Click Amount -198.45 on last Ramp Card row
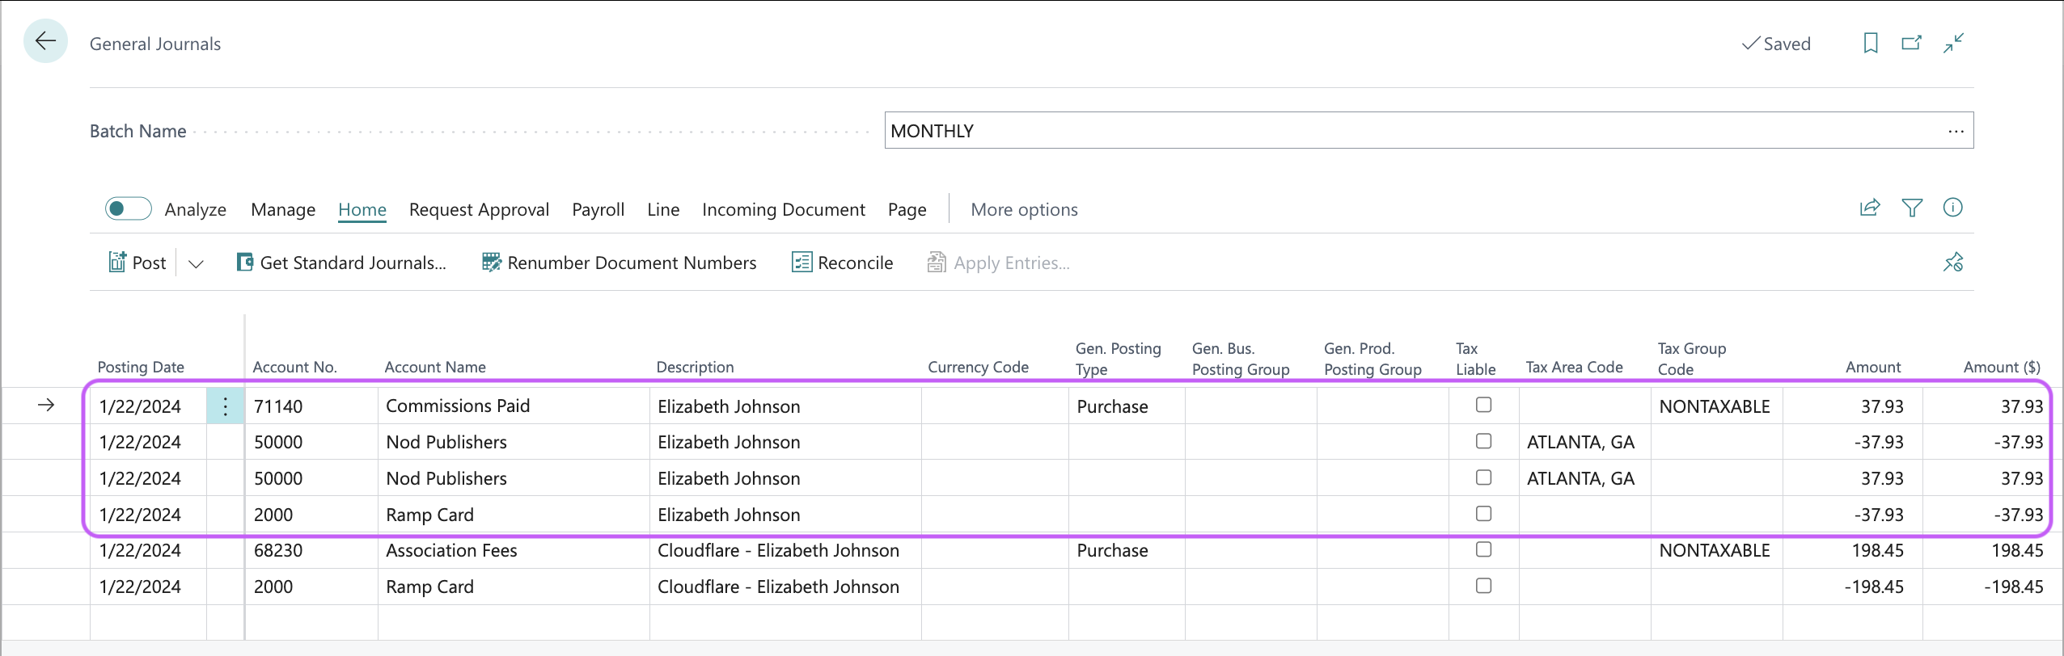 coord(1852,587)
